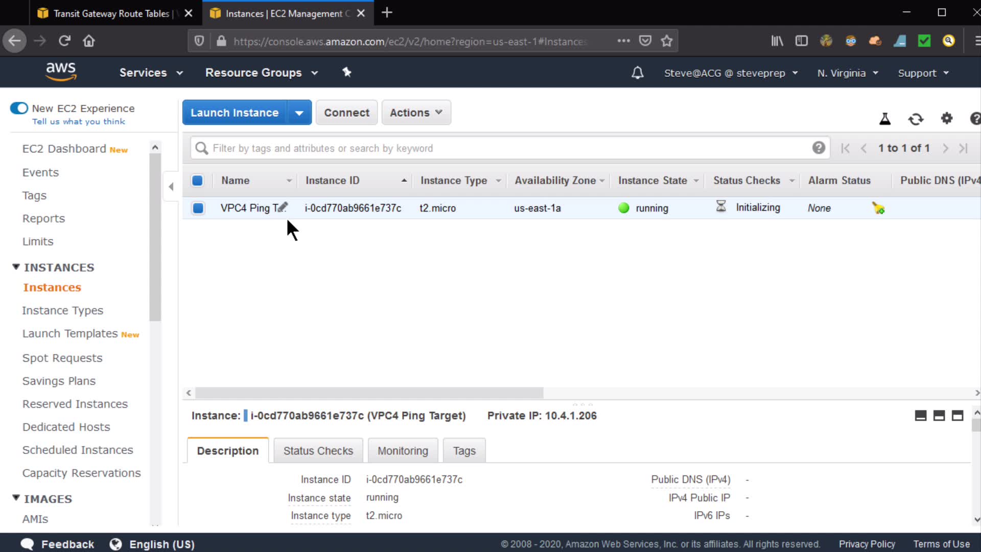Screen dimensions: 981x552
Task: Click the experiments flask icon
Action: pyautogui.click(x=885, y=119)
